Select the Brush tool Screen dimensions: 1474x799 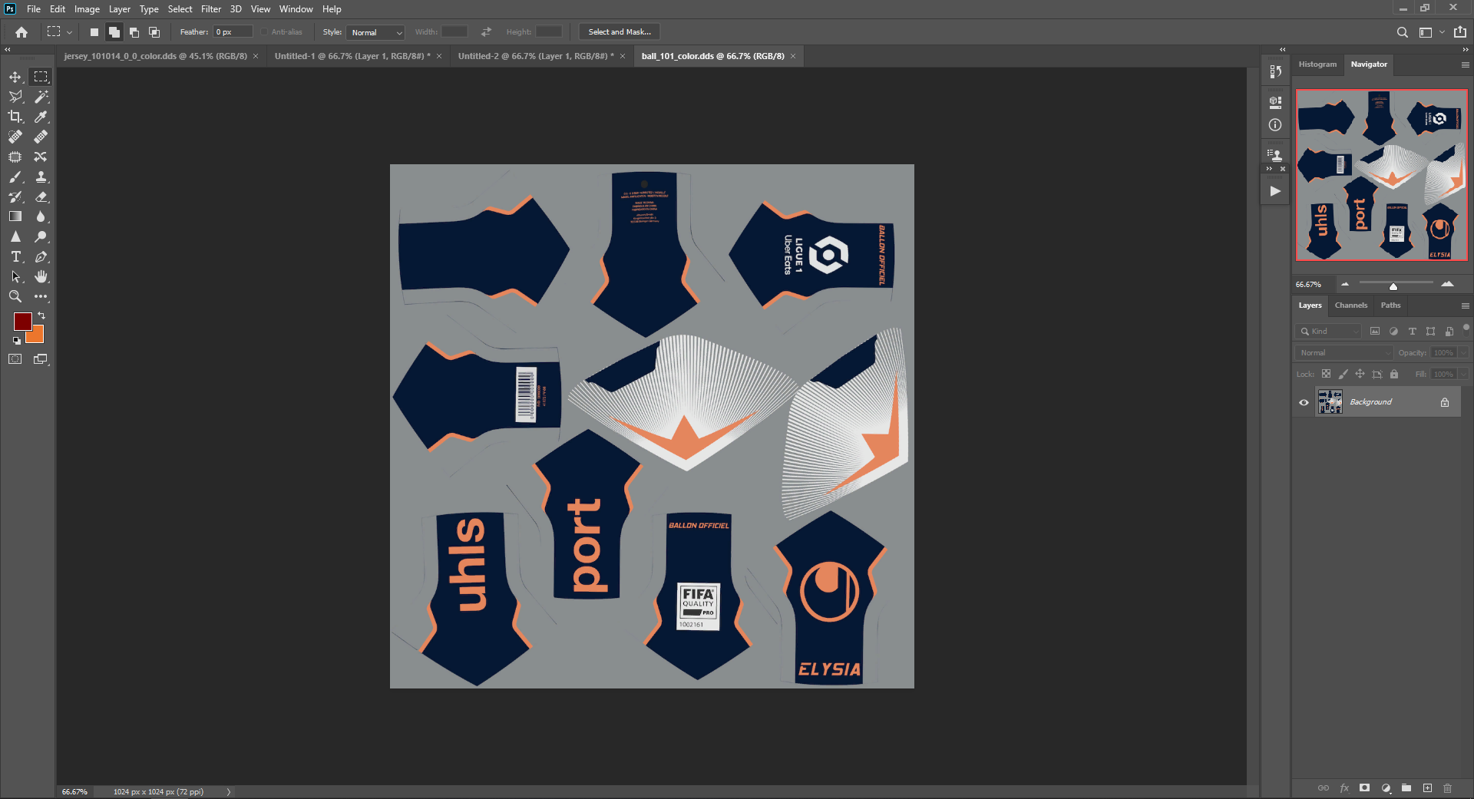click(15, 177)
